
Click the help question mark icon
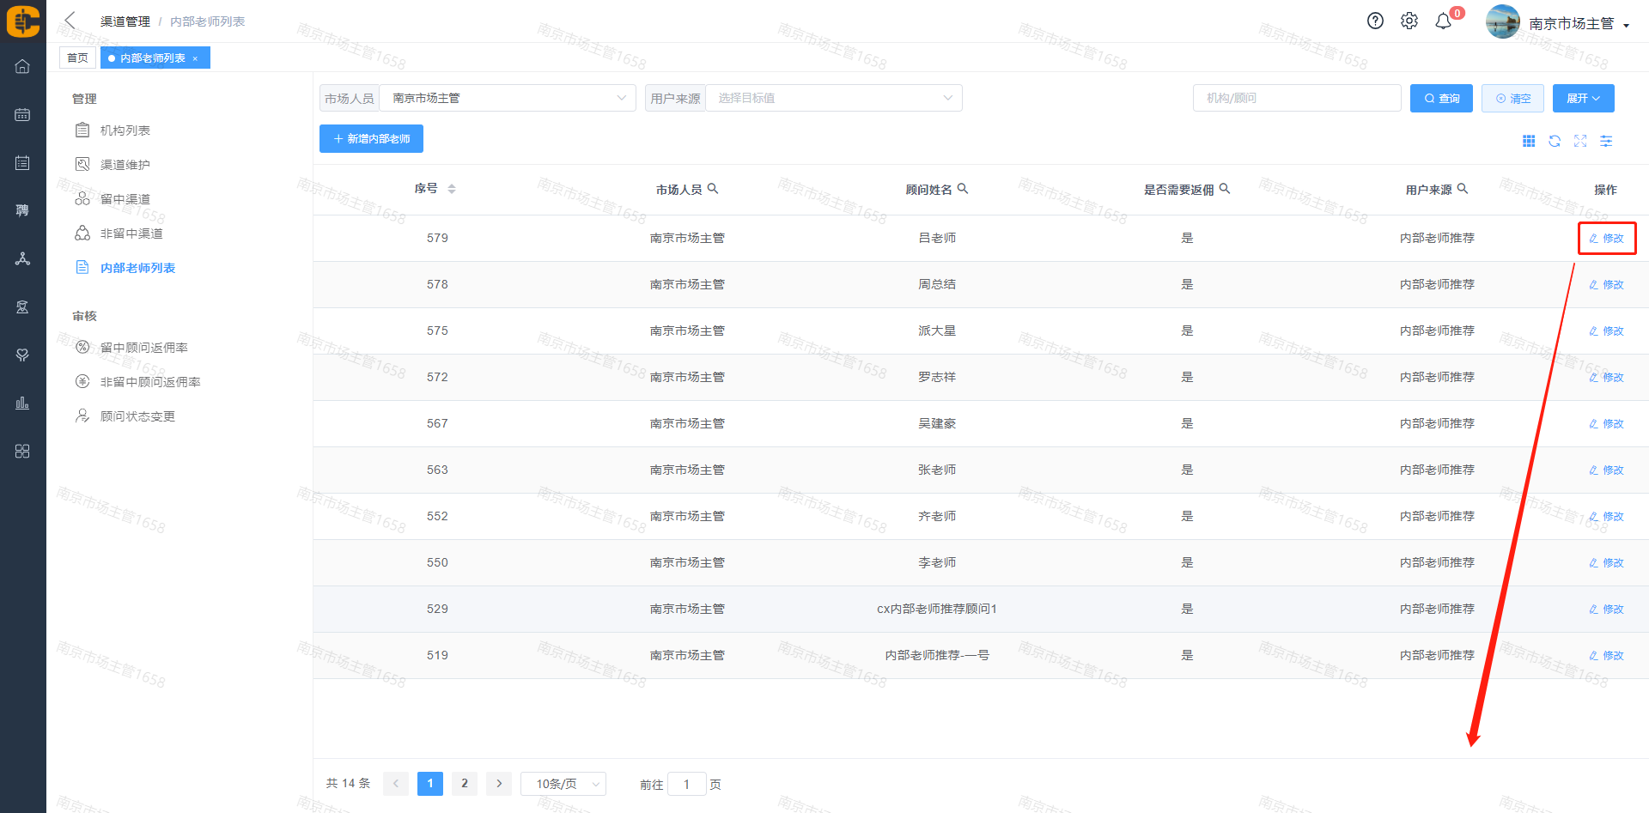(1375, 21)
